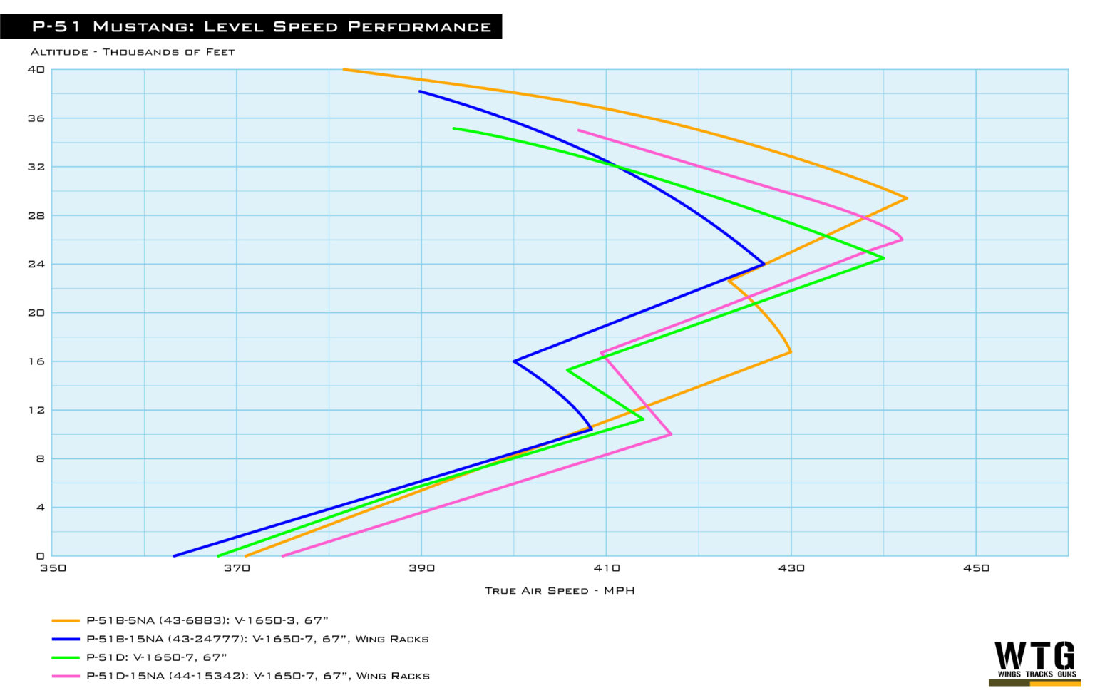This screenshot has height=698, width=1095.
Task: Click the pink curve's start point at zero altitude
Action: pyautogui.click(x=283, y=555)
